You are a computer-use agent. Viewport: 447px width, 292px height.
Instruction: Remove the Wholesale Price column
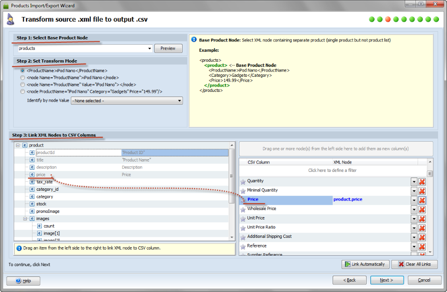click(422, 210)
